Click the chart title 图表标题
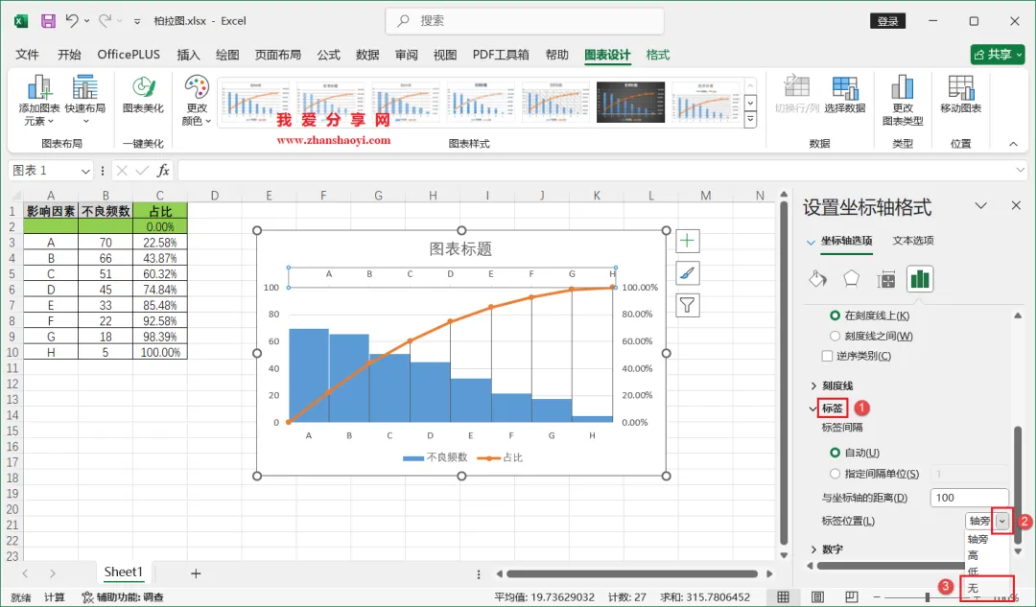The width and height of the screenshot is (1036, 607). tap(460, 249)
